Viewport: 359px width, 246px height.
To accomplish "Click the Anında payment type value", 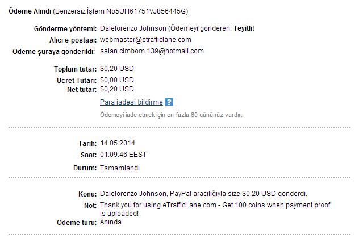I will tap(111, 222).
